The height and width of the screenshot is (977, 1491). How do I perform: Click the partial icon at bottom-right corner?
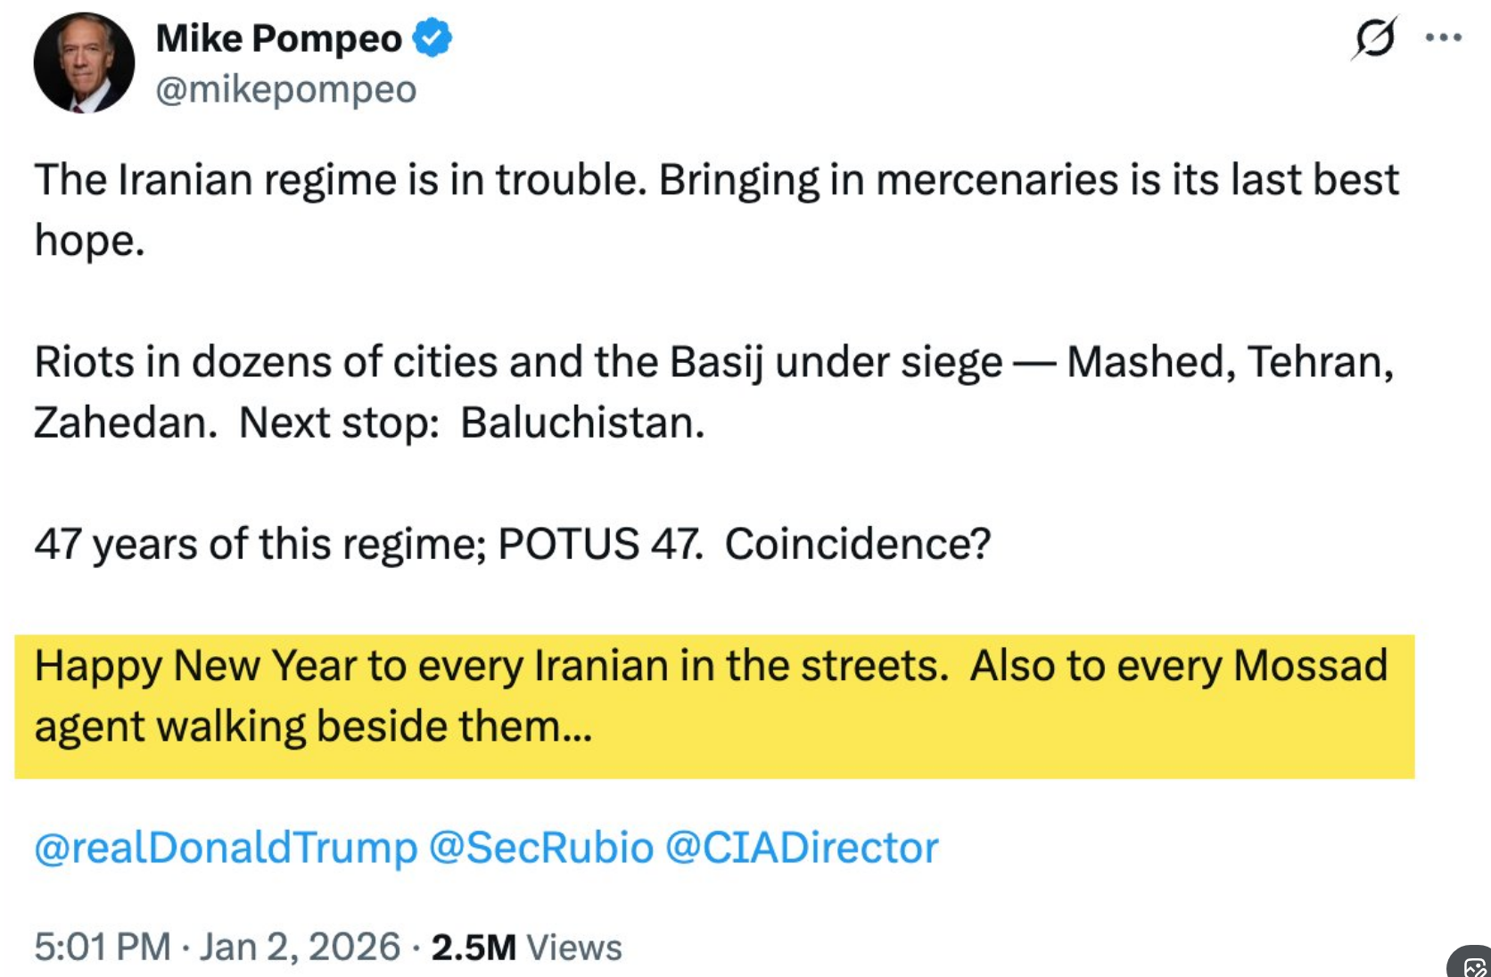[1473, 965]
